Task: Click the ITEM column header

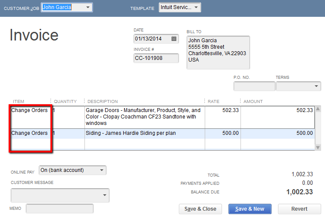Action: tap(19, 101)
